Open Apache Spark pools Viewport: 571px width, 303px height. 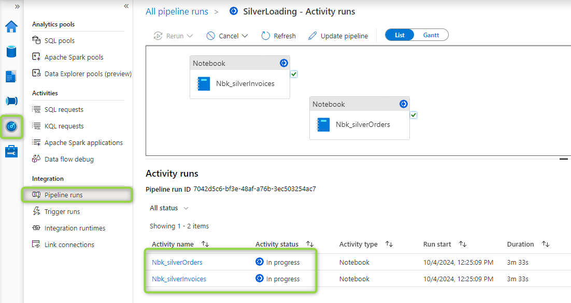[74, 57]
